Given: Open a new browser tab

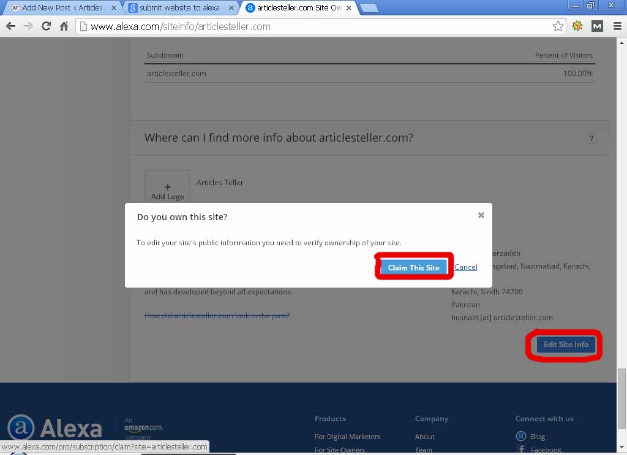Looking at the screenshot, I should [369, 7].
